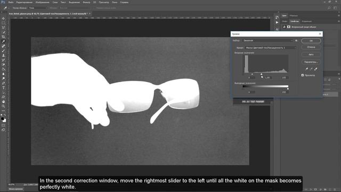This screenshot has width=341, height=192.
Task: Click the Cancel button in Levels
Action: coord(311,47)
